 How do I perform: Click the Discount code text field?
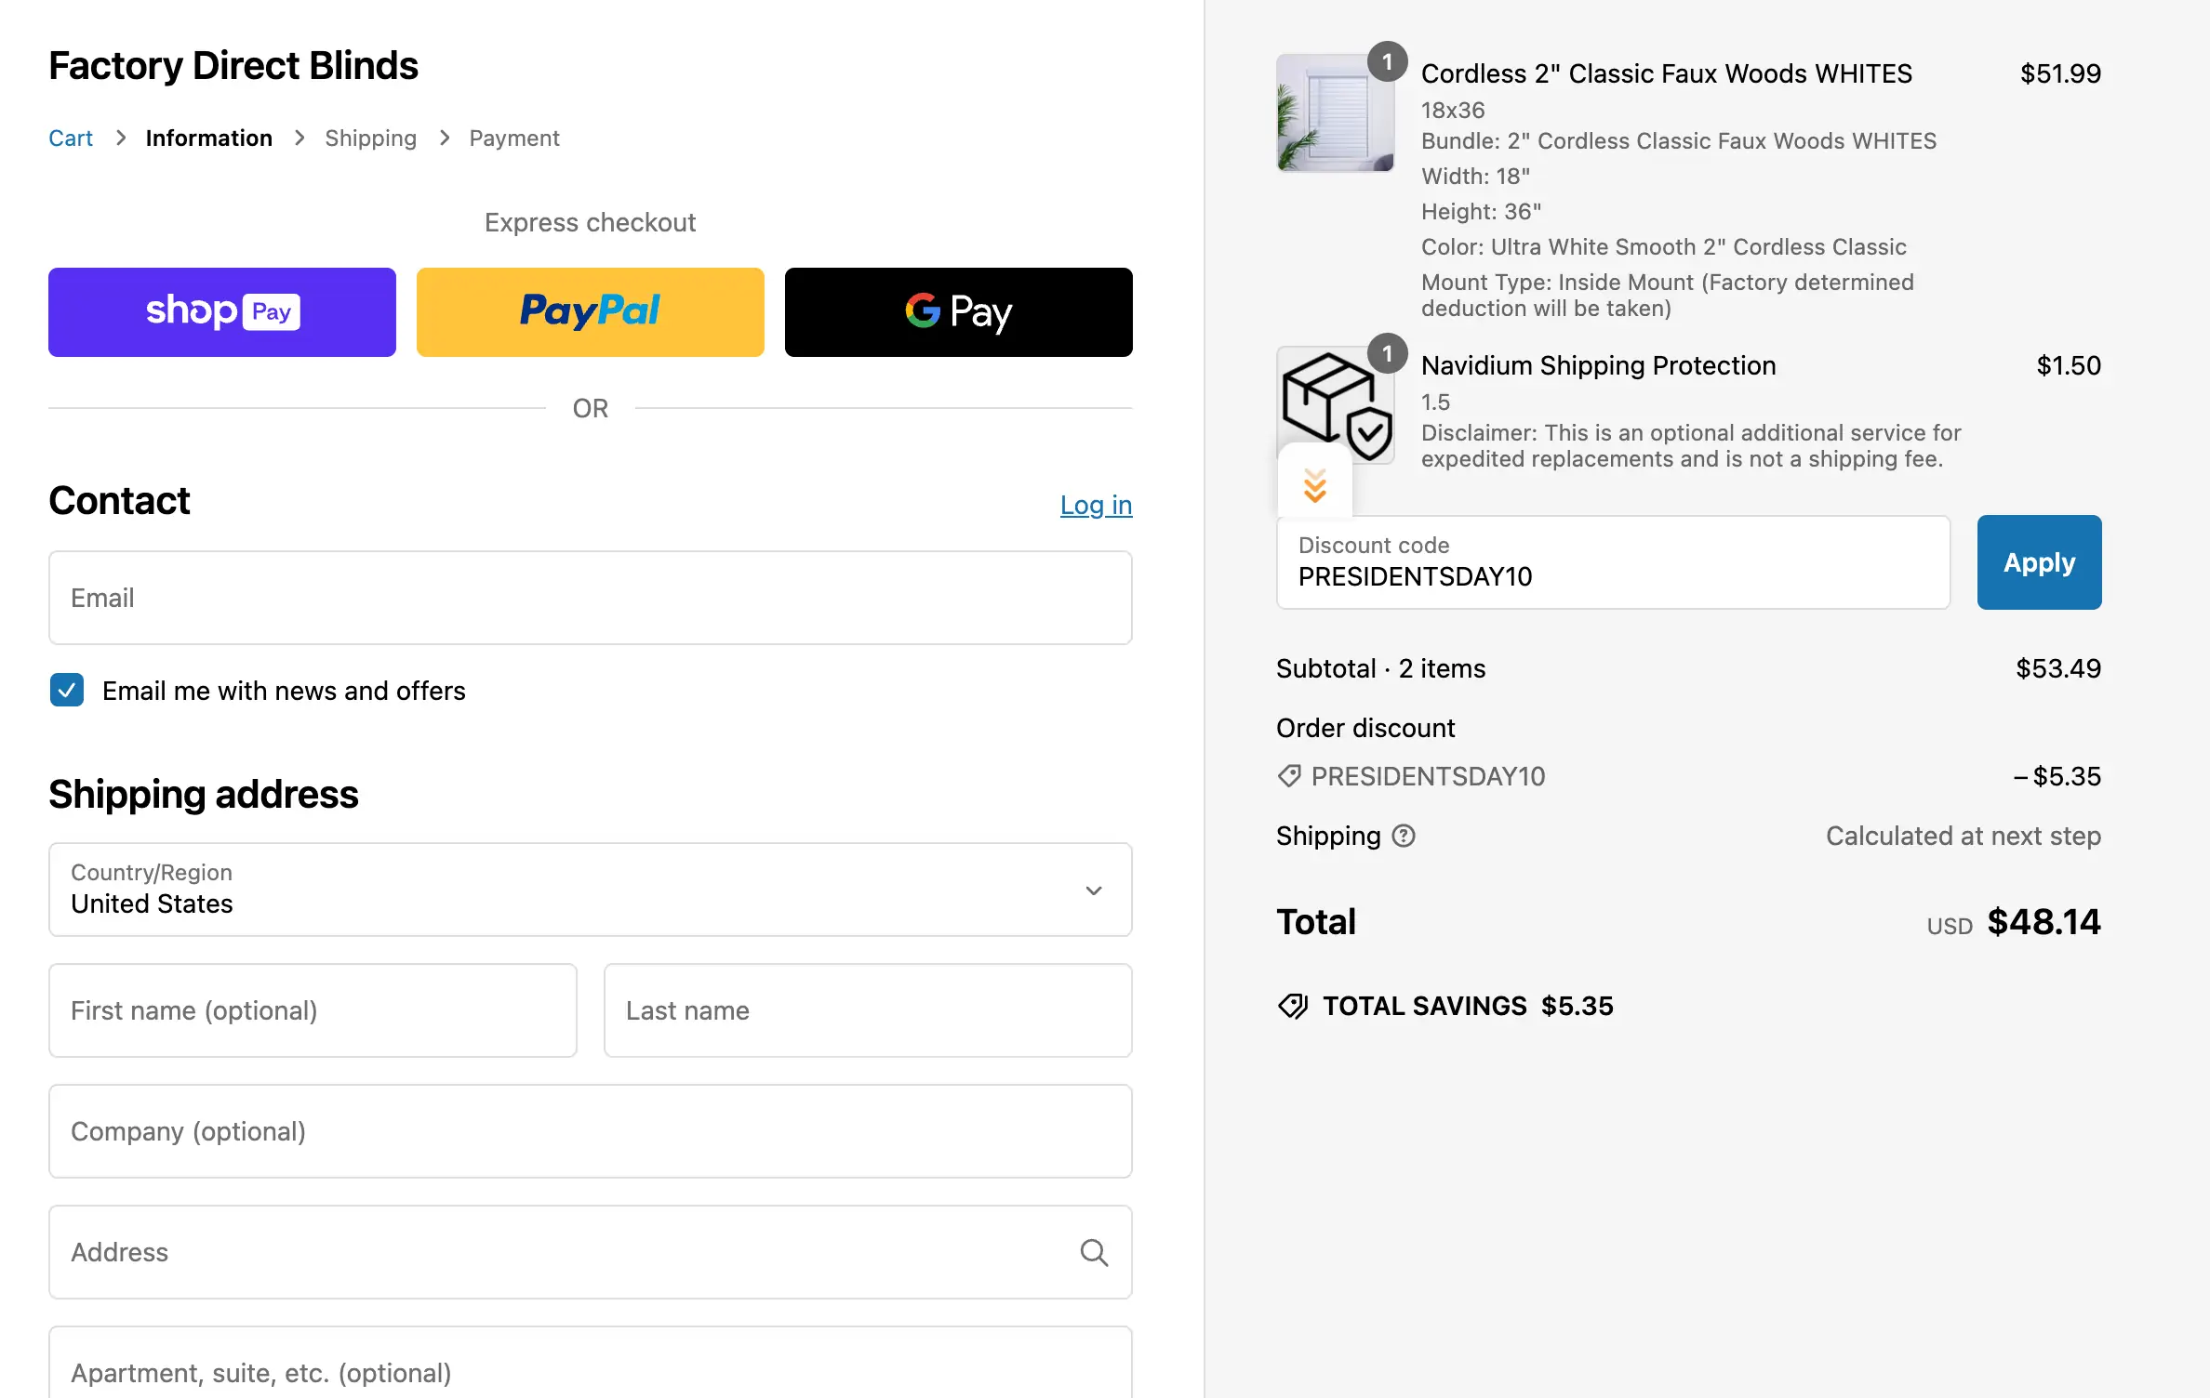[1613, 563]
